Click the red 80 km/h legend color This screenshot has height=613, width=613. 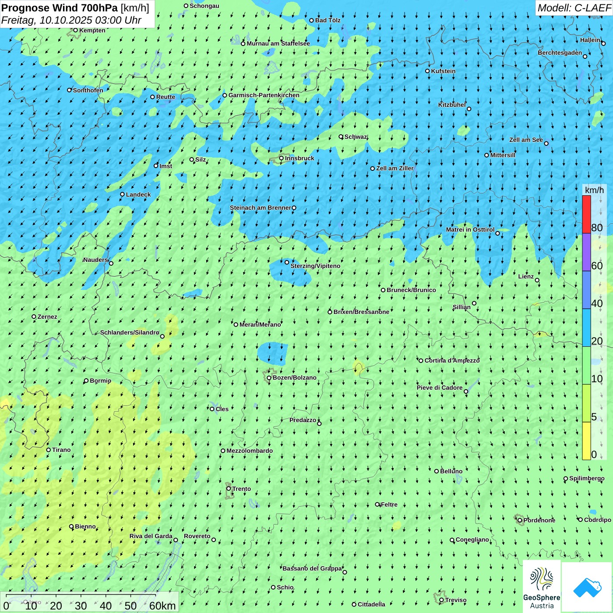(x=586, y=214)
